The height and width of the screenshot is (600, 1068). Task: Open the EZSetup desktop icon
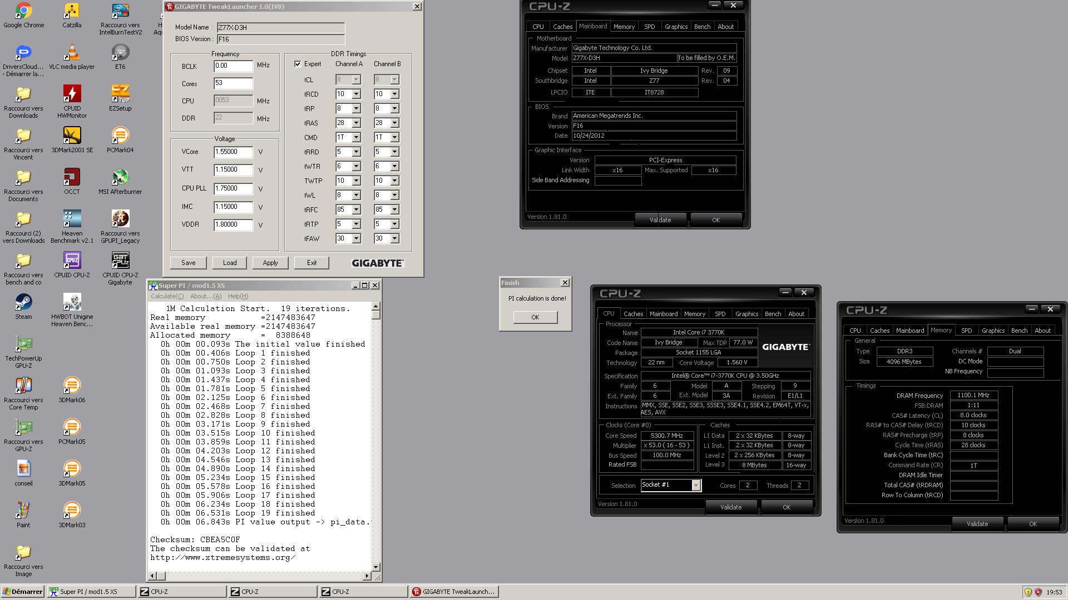click(120, 98)
